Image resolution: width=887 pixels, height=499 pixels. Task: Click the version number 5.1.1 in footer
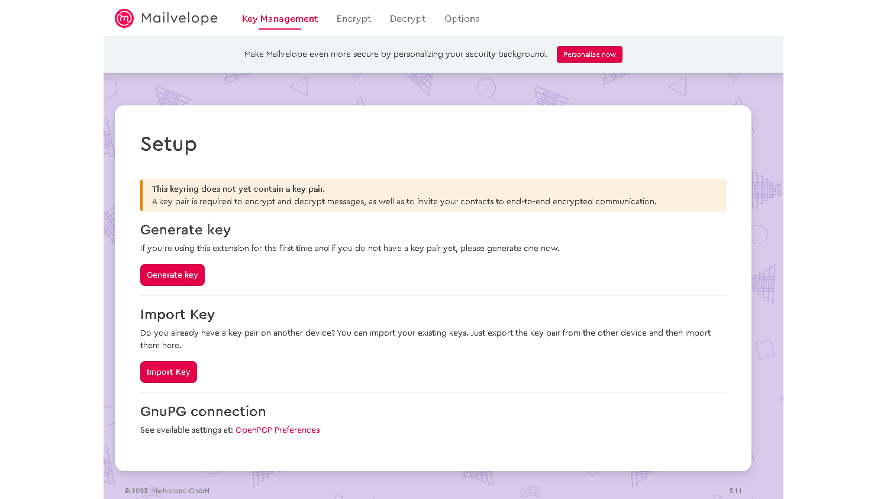click(736, 491)
